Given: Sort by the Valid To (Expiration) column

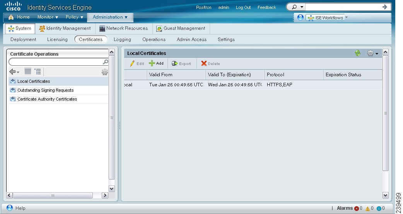Looking at the screenshot, I should point(235,75).
